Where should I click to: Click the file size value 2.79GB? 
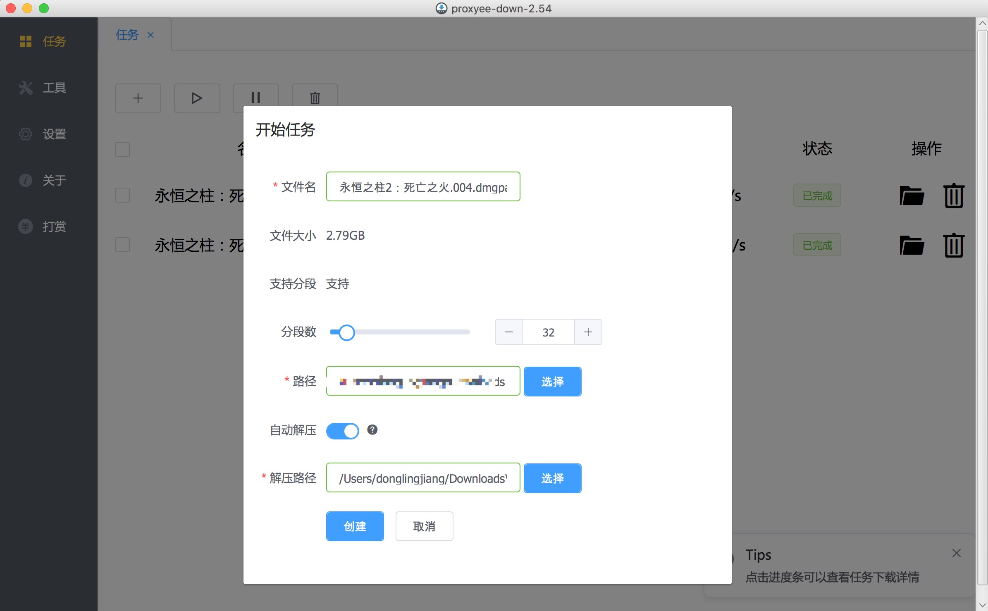pos(345,236)
